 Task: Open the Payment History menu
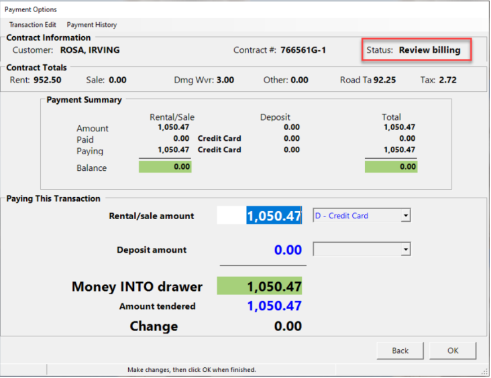pyautogui.click(x=92, y=25)
